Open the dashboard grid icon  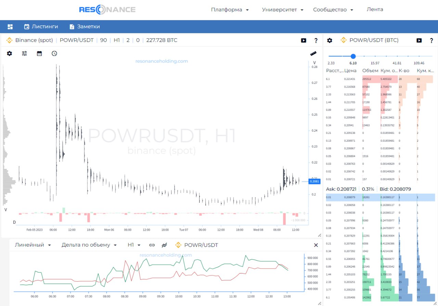10,26
